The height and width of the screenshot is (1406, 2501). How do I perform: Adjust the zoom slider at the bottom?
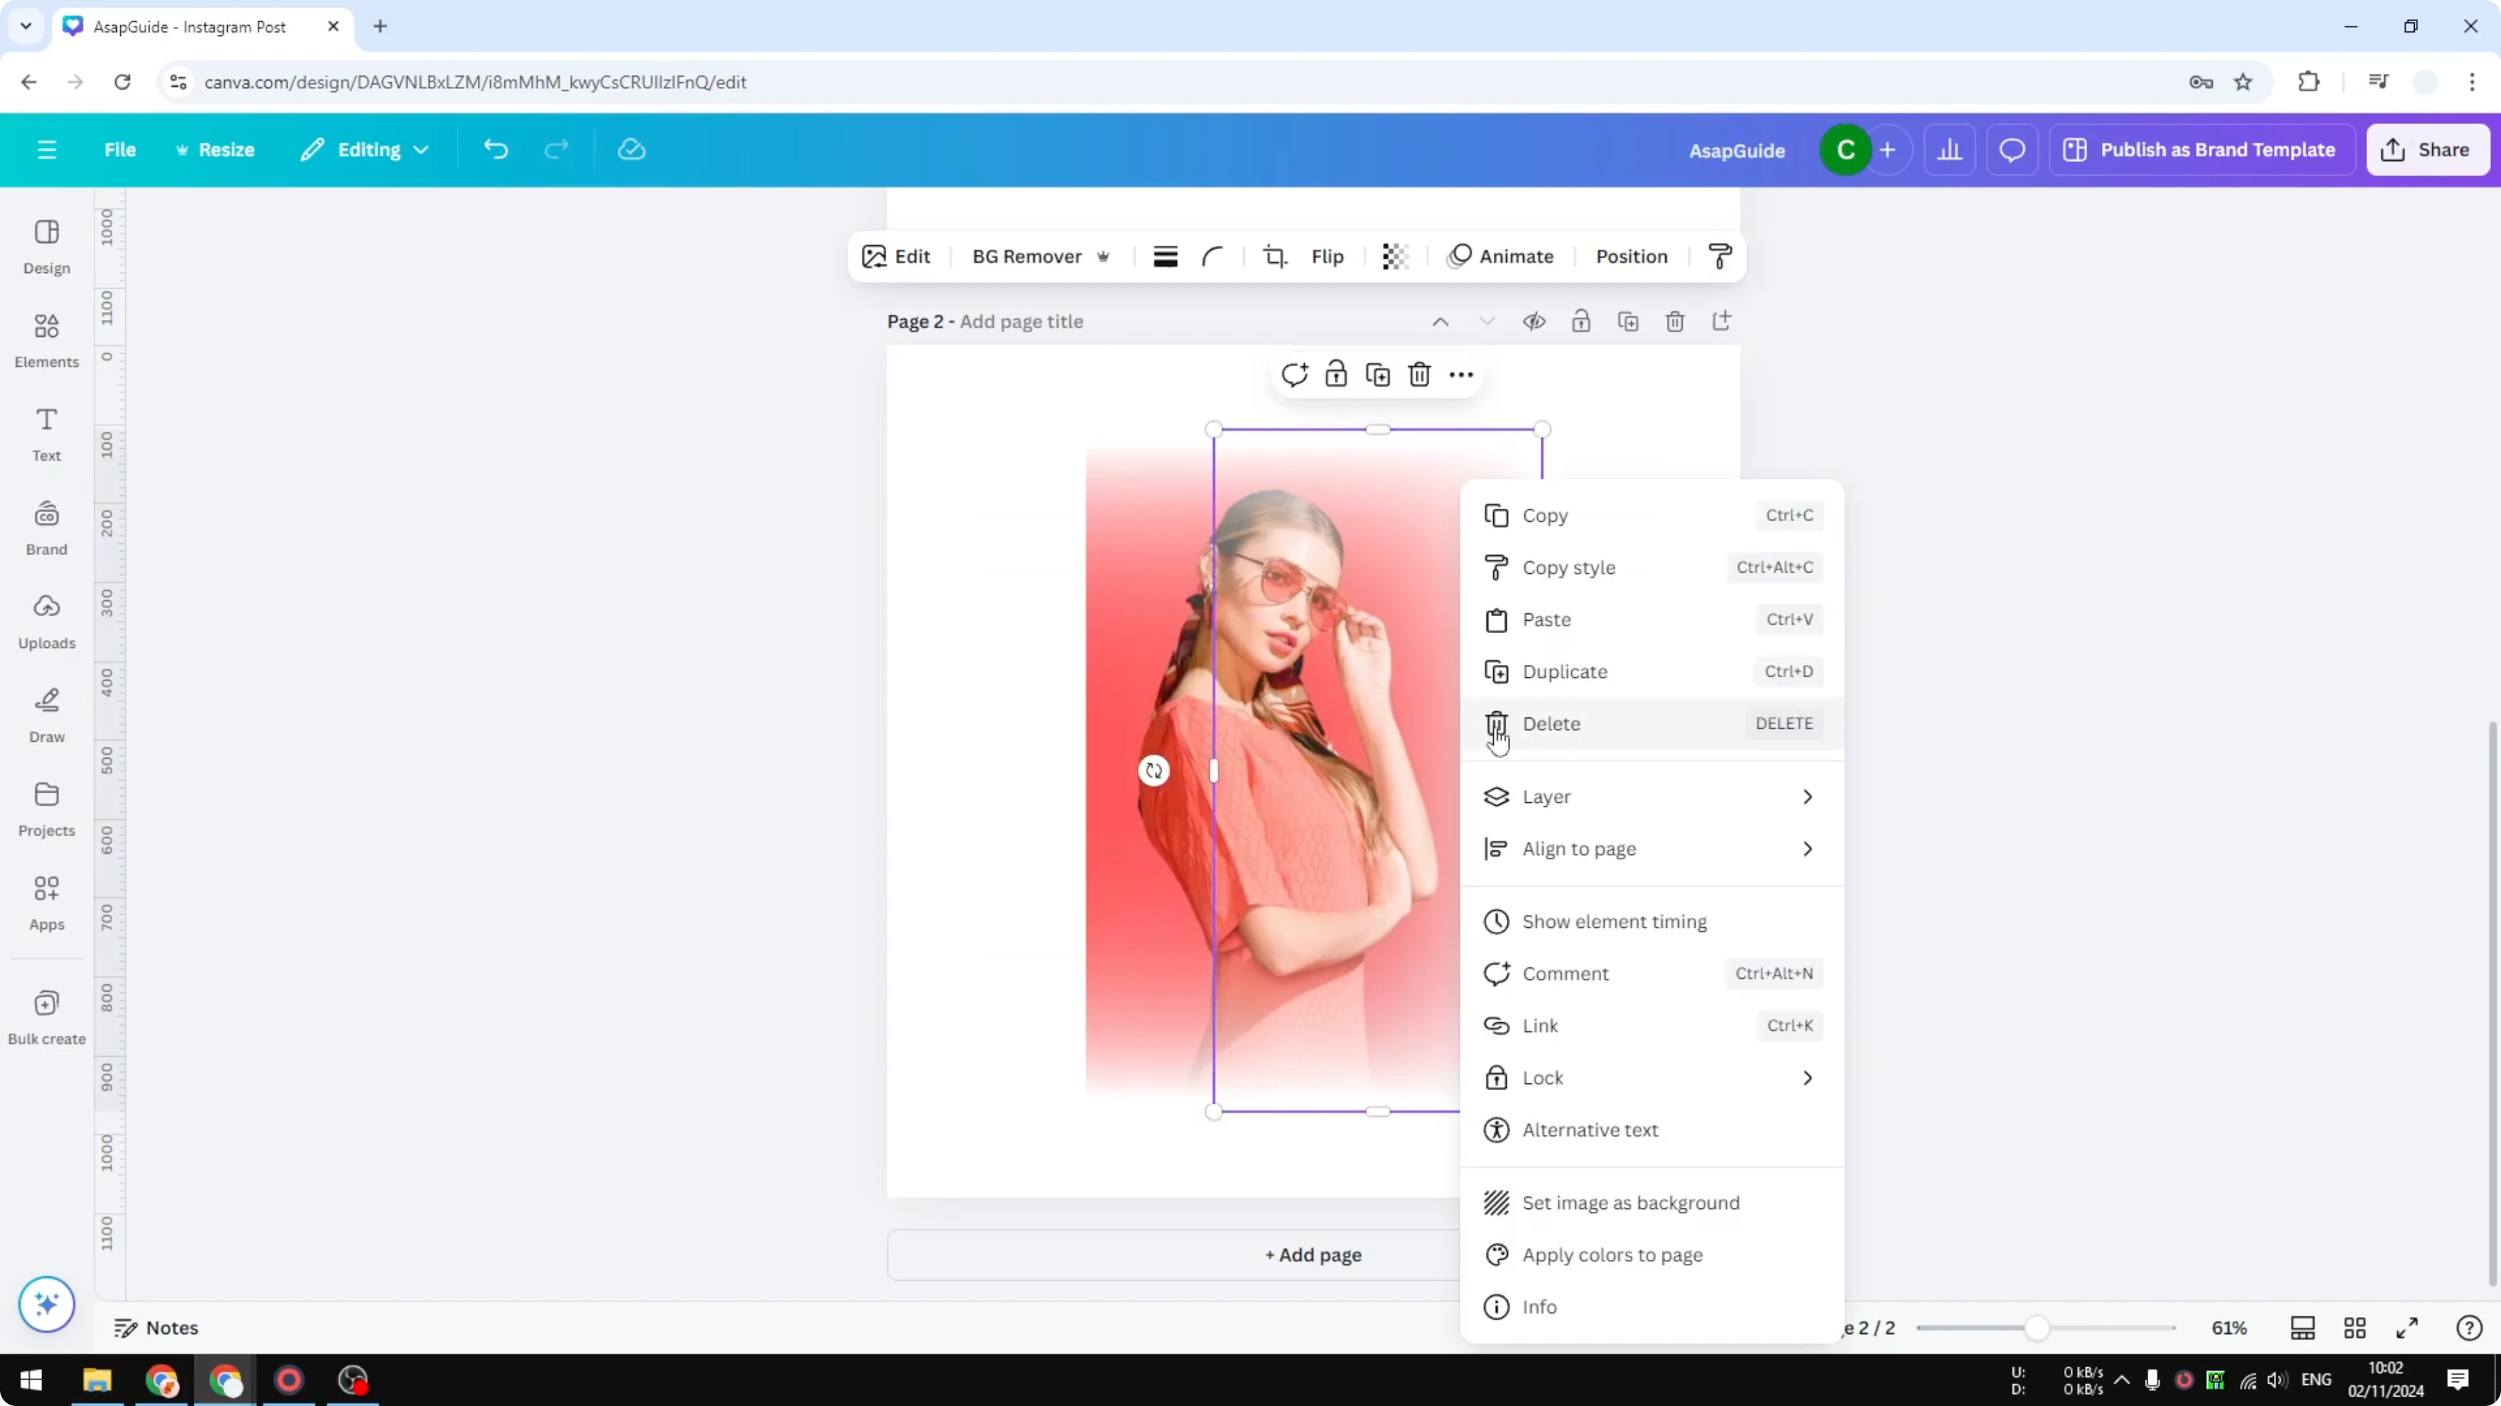coord(2039,1327)
